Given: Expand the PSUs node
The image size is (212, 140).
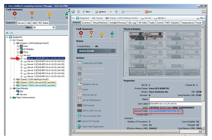Looking at the screenshot, I should 18,52.
